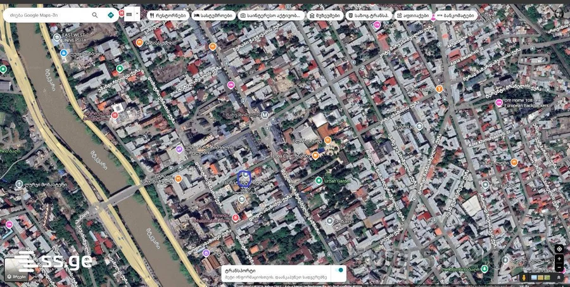Choose the blue map-style thumbnail

pos(534,277)
